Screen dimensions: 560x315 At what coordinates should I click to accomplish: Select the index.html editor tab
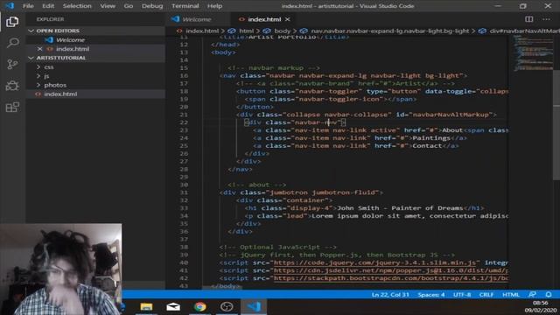[x=264, y=19]
